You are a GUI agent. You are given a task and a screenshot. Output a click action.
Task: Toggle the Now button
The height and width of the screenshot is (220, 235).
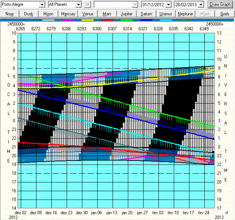(x=10, y=13)
